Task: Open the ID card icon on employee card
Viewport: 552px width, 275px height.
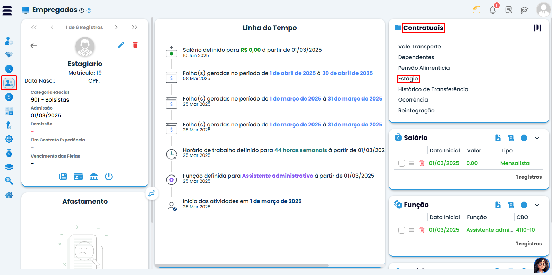Action: click(79, 177)
